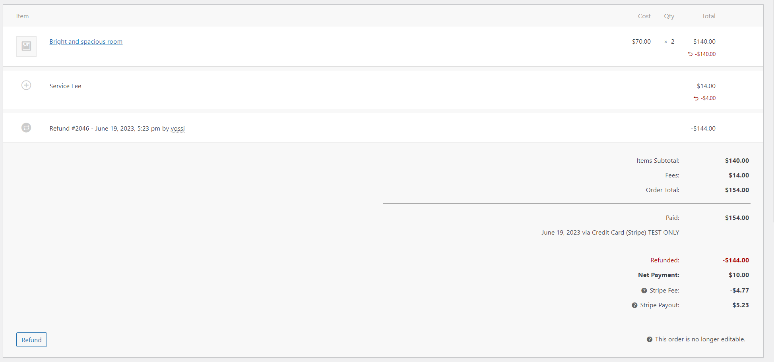Click the Stripe Payout help icon
The image size is (774, 362).
pos(634,305)
